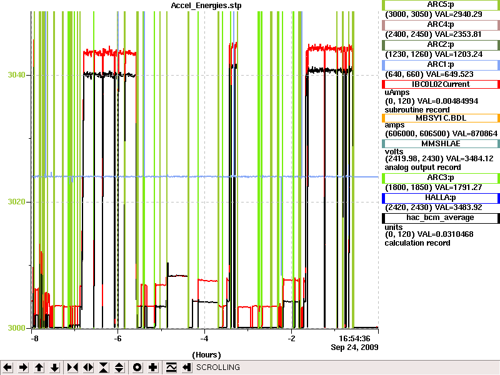Select the hac_bcm_average legend label
500x375 pixels.
click(441, 217)
